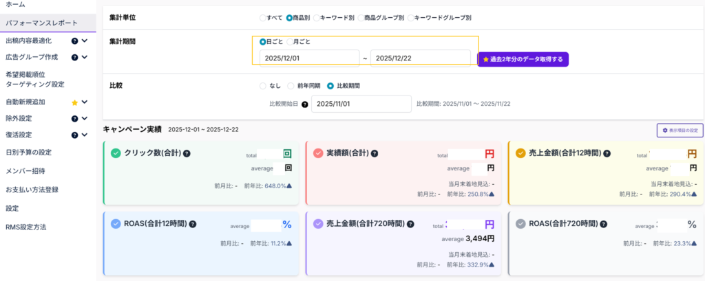The height and width of the screenshot is (281, 705).
Task: Expand the 除外設定 sidebar chevron
Action: point(85,118)
